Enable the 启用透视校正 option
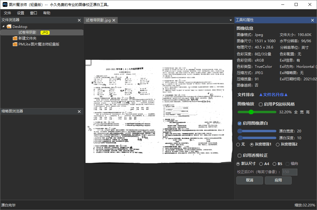Viewport: 317px width, 210px height. [x=239, y=156]
